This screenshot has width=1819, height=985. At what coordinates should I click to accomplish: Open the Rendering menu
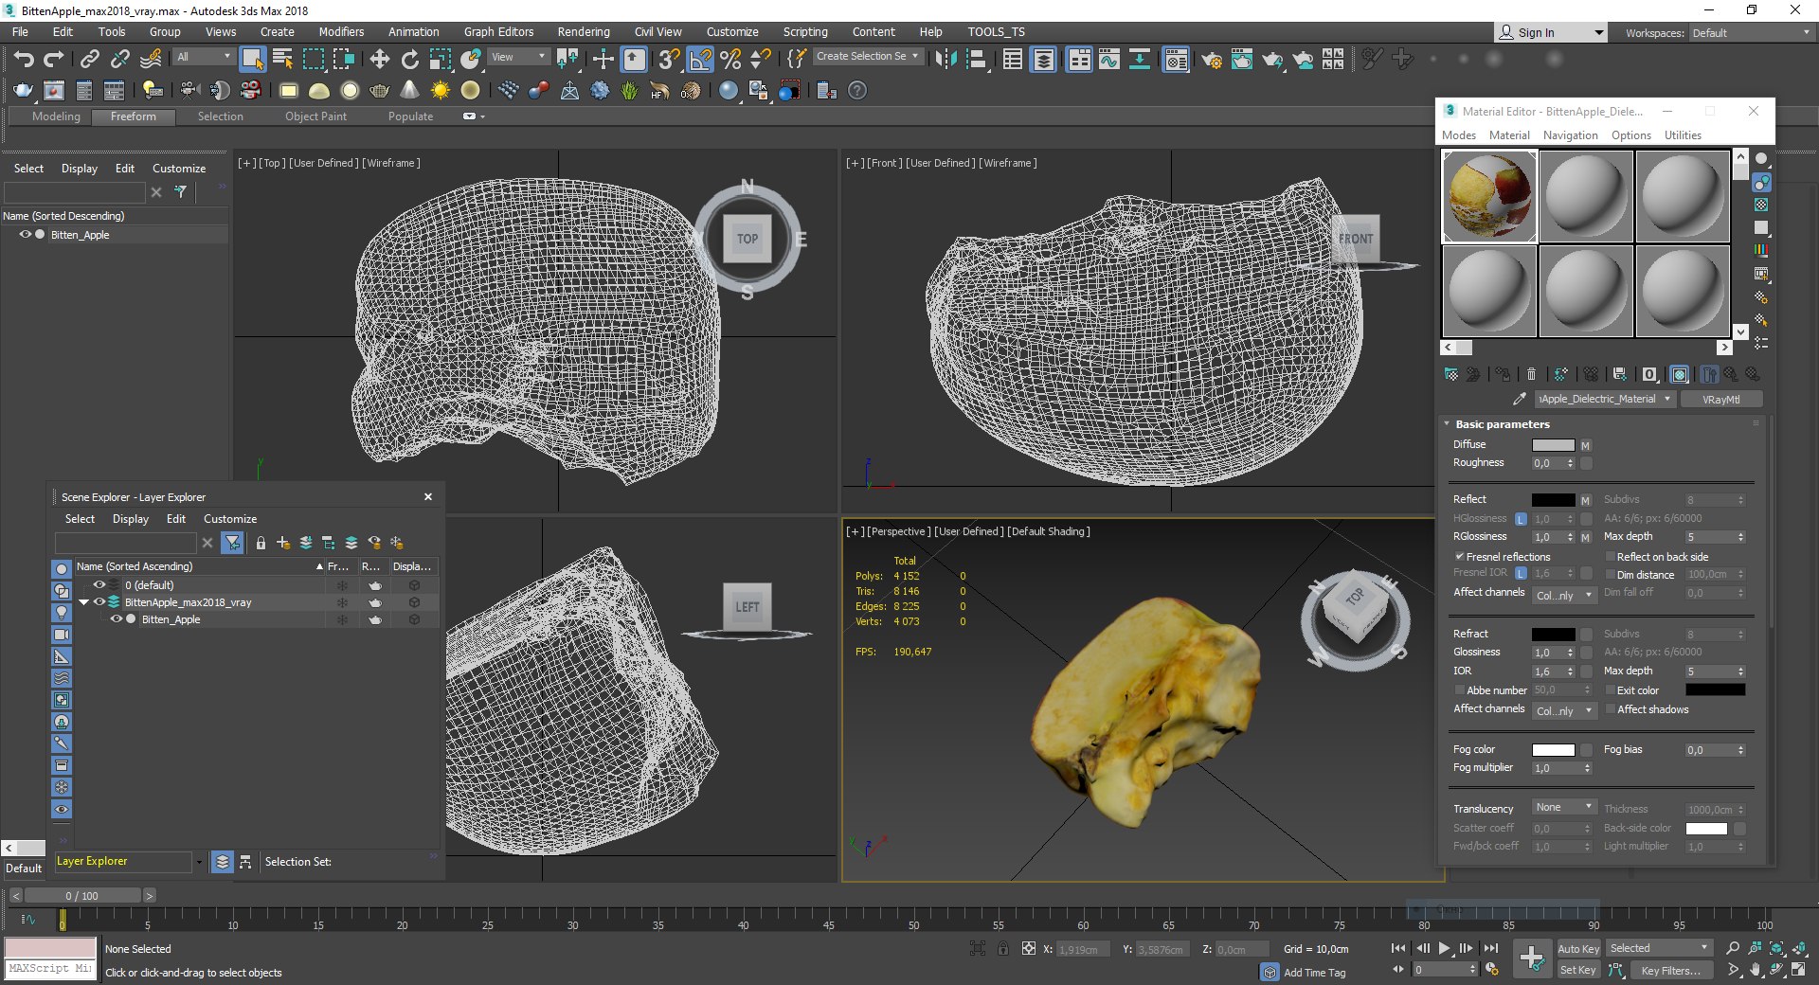[583, 32]
